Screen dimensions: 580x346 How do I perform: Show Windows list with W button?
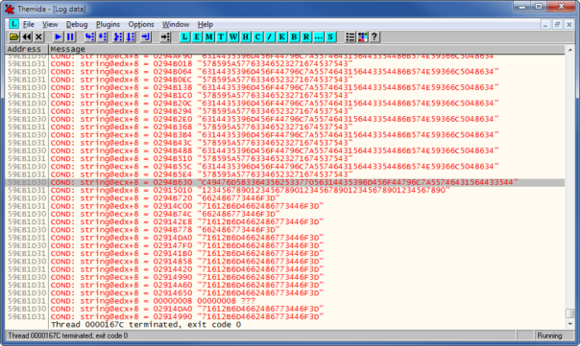(233, 37)
